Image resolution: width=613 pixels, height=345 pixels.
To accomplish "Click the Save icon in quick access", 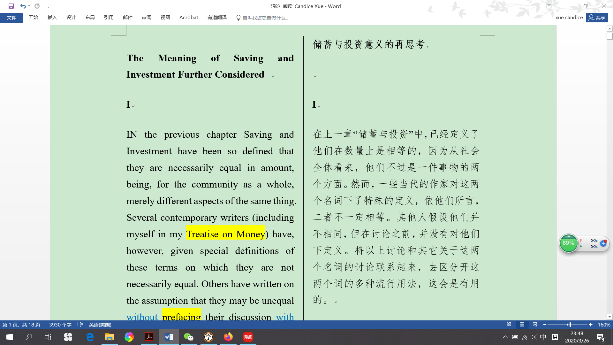I will 11,6.
